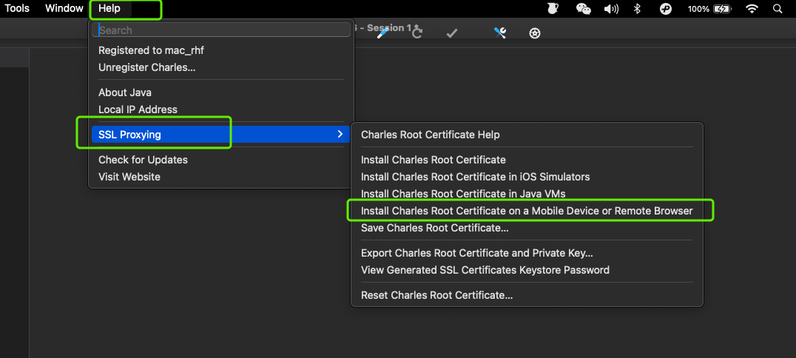Click the volume speaker icon
This screenshot has height=358, width=796.
tap(611, 8)
